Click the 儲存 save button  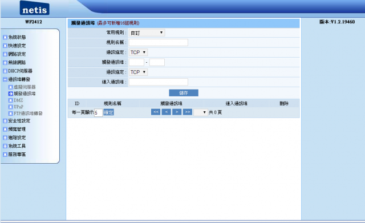tap(184, 93)
